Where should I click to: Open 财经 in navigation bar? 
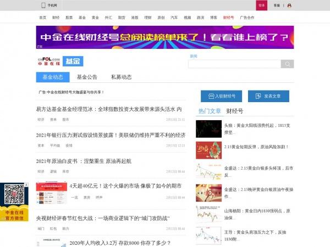[56, 18]
